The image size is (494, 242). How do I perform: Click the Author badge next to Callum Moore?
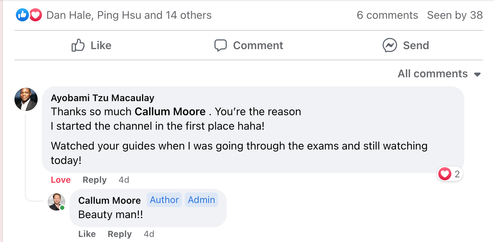164,200
